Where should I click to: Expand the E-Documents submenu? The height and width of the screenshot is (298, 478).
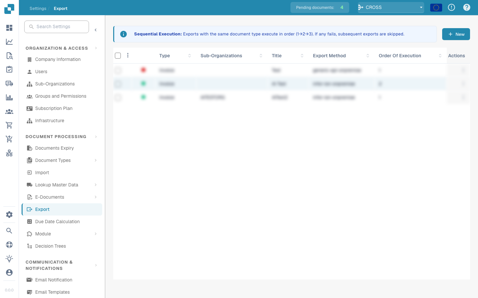(x=96, y=197)
